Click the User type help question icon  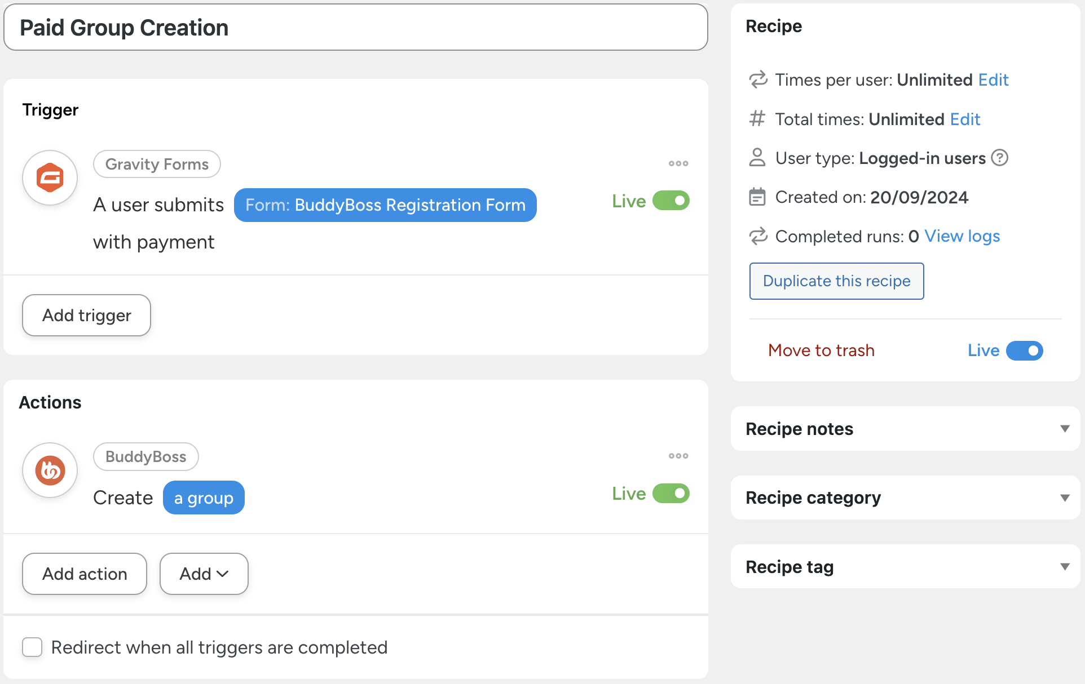pyautogui.click(x=999, y=158)
